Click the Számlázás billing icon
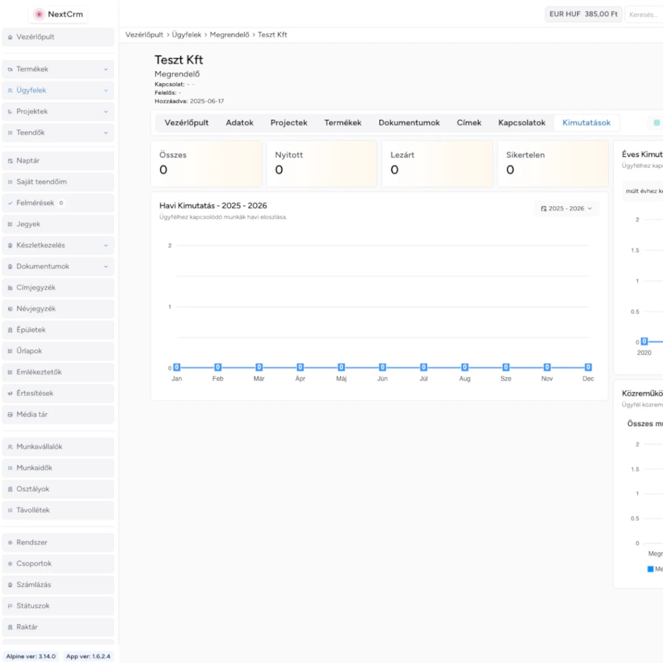The height and width of the screenshot is (663, 663). click(9, 585)
